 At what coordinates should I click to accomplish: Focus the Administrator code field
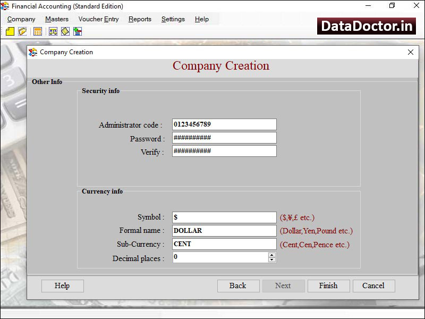[x=224, y=124]
